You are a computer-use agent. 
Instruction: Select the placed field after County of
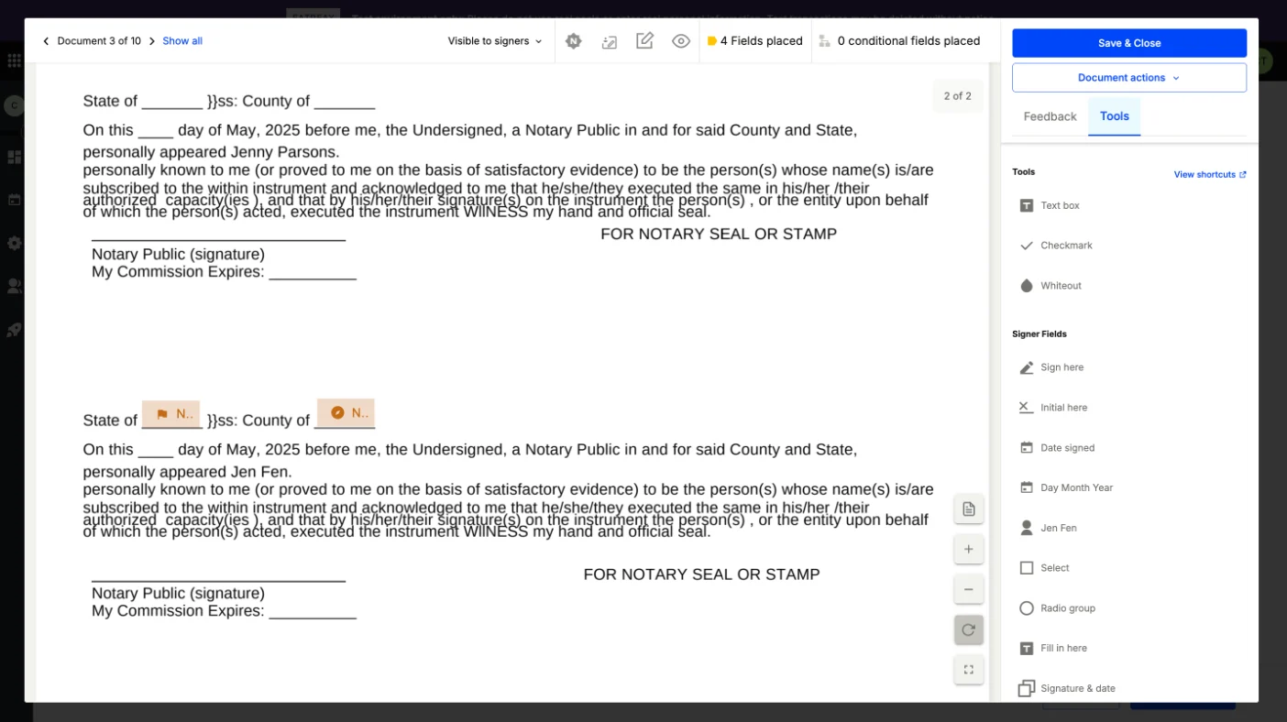(x=346, y=413)
